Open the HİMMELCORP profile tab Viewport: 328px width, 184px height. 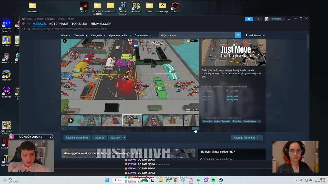coord(101,24)
